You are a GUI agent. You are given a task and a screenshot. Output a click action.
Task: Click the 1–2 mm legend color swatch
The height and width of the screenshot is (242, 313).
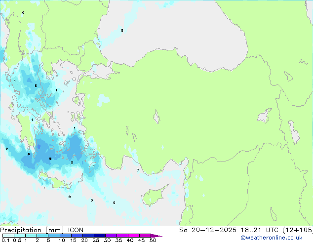(31, 236)
